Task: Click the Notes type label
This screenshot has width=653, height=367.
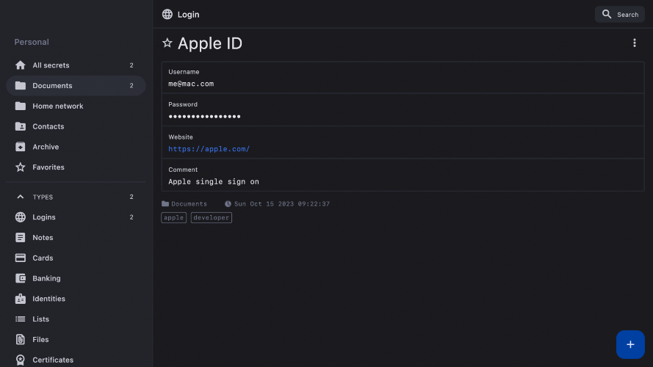Action: 43,238
